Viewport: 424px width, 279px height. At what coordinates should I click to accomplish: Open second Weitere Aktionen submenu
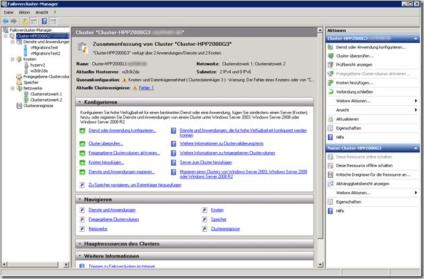point(373,193)
